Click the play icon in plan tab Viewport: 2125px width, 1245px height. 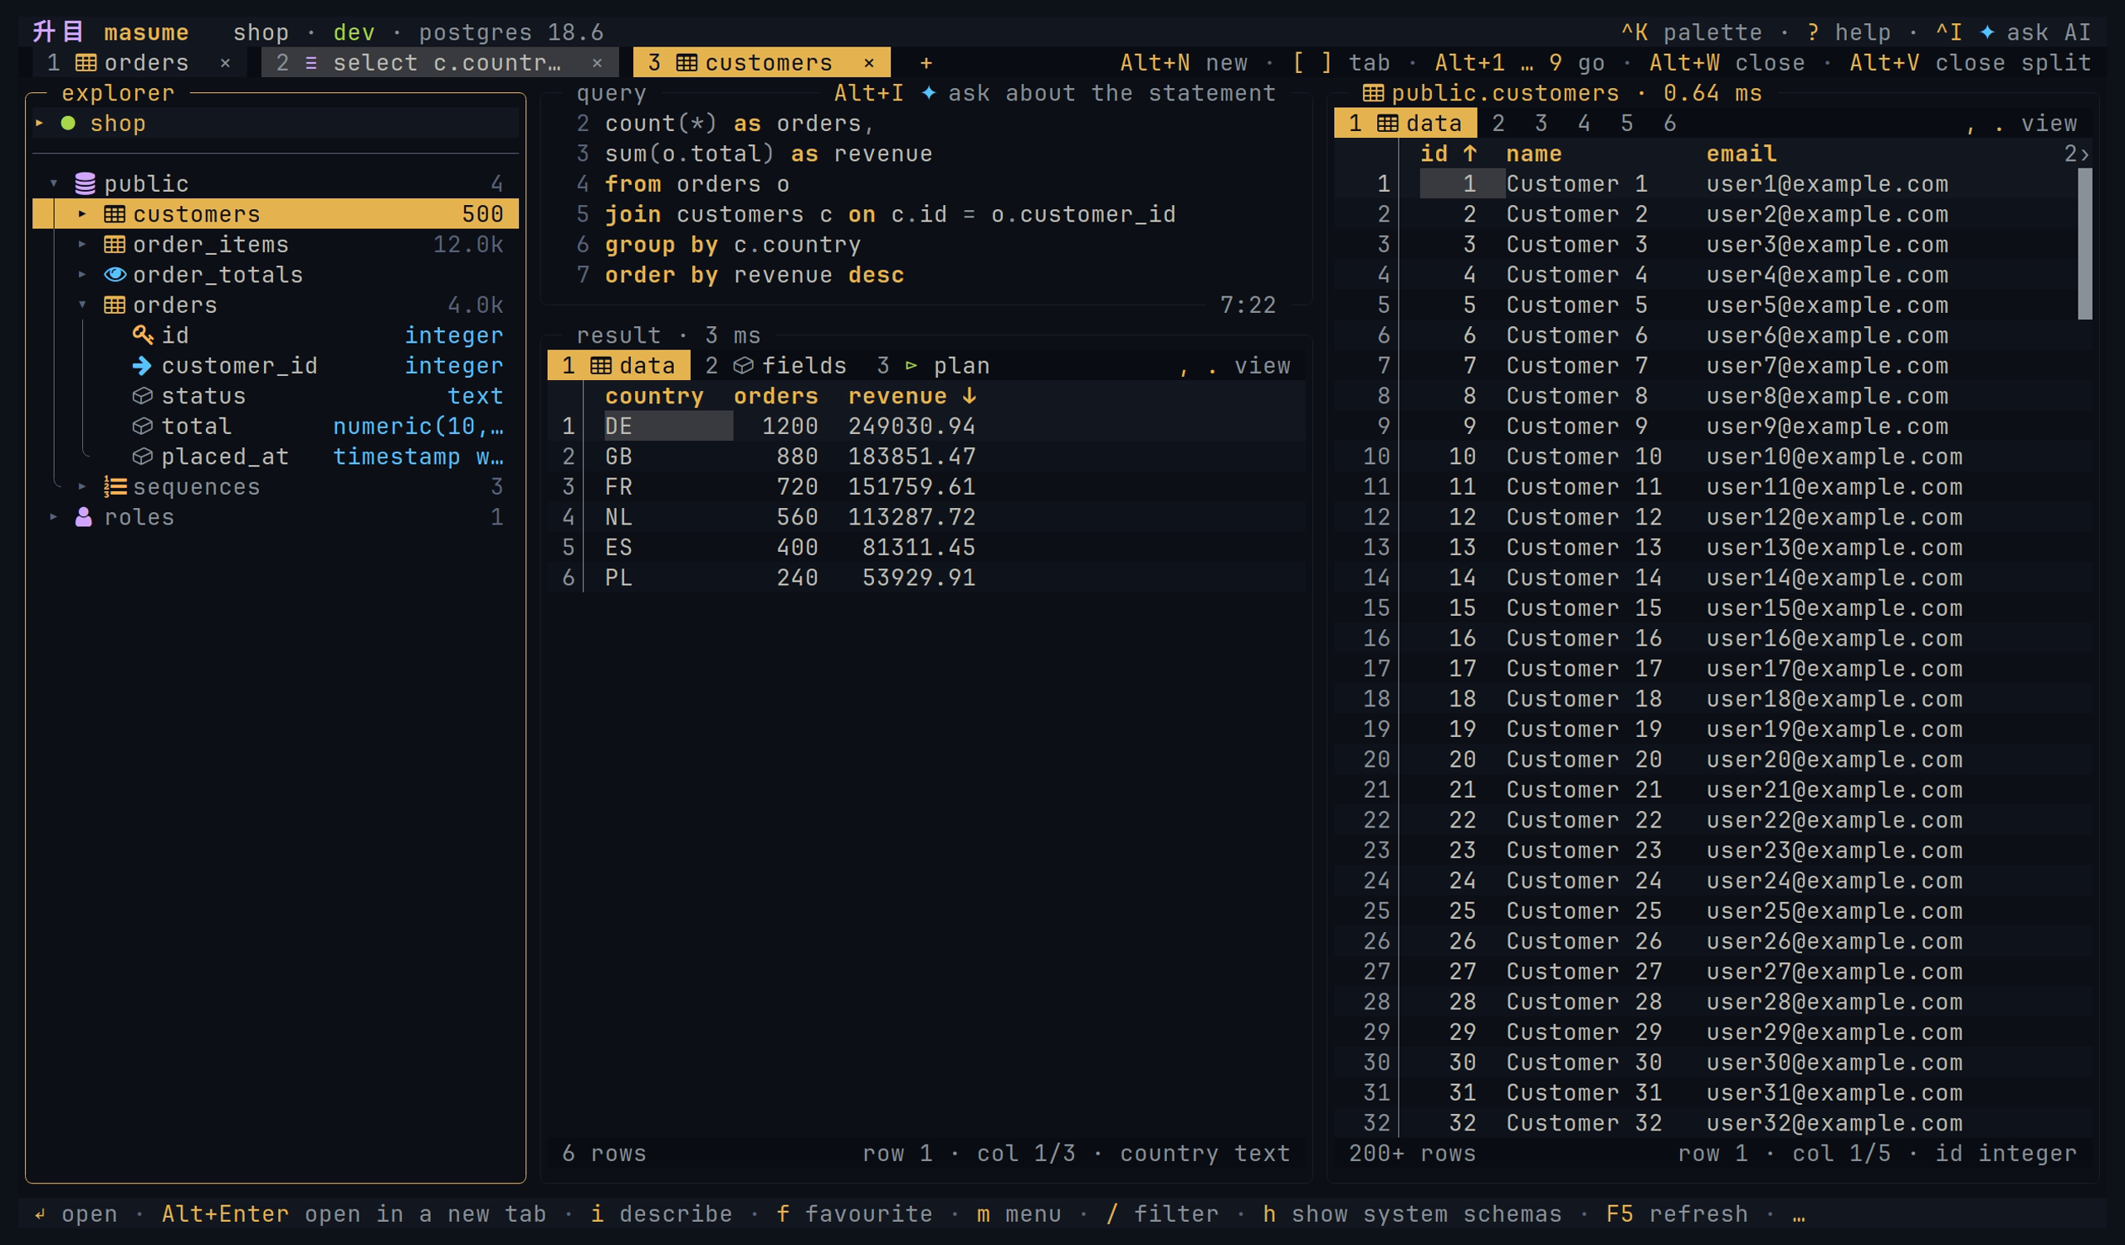(911, 365)
